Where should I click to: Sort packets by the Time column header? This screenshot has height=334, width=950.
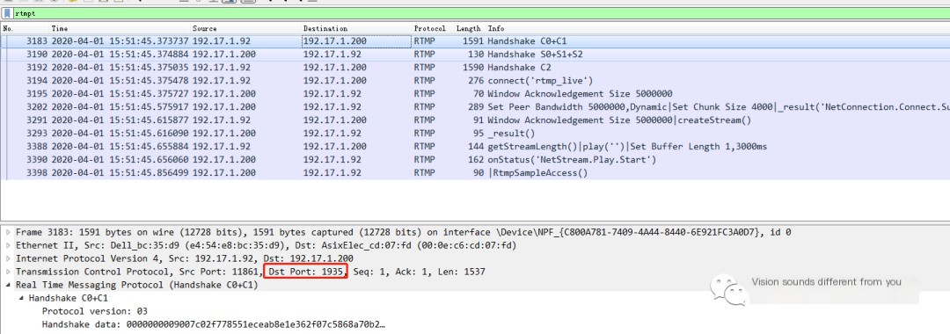click(60, 28)
